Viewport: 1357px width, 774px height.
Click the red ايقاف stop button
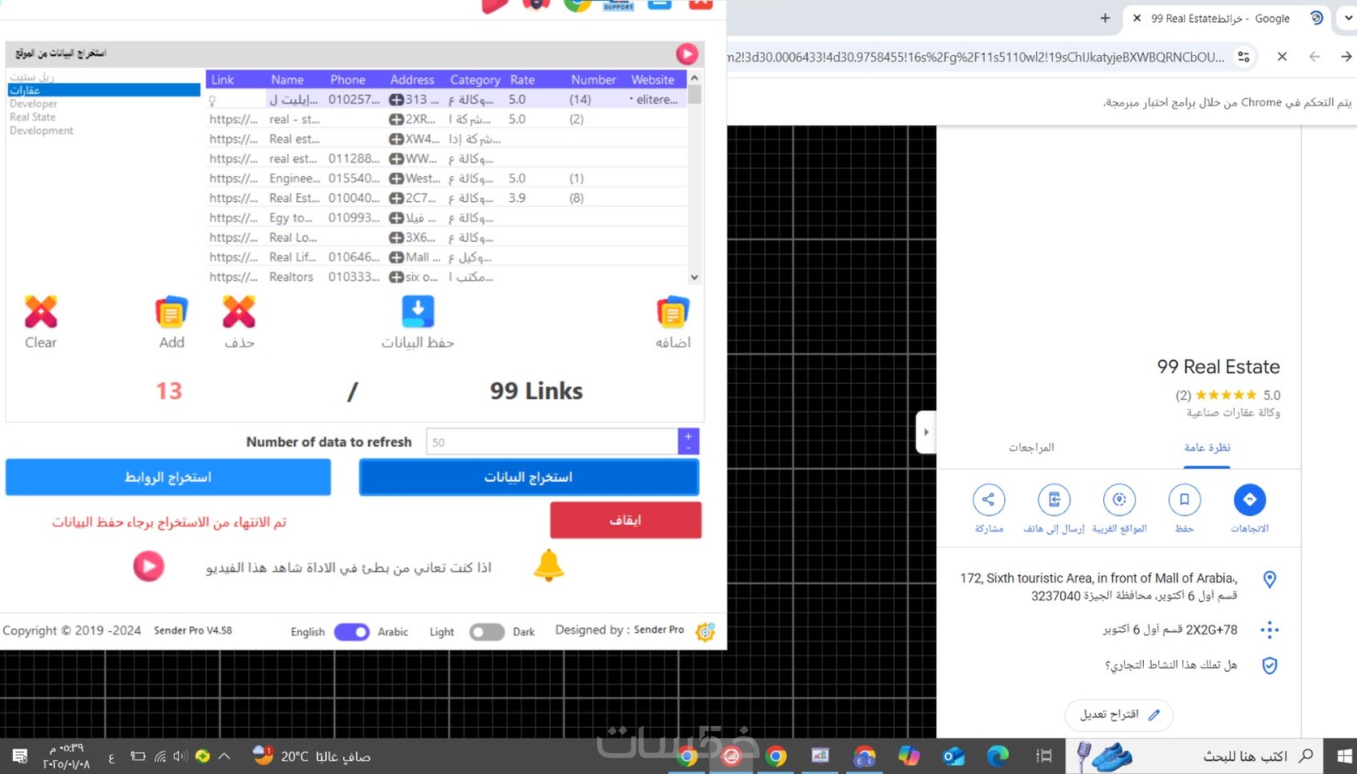coord(626,520)
